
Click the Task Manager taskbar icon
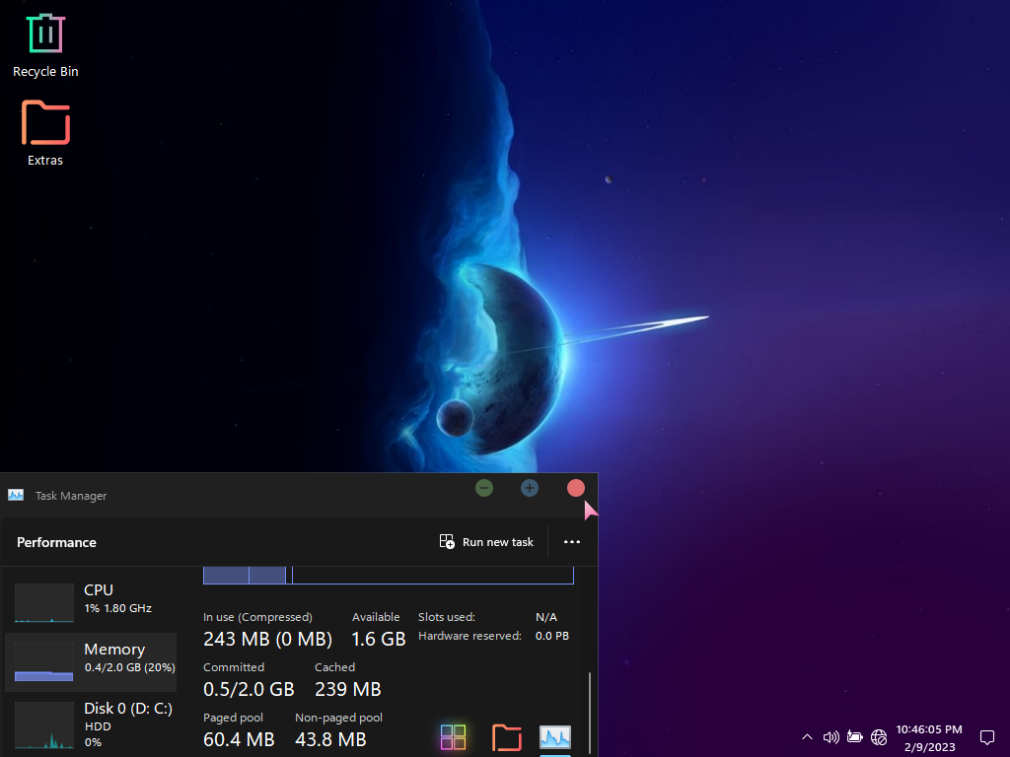click(555, 737)
